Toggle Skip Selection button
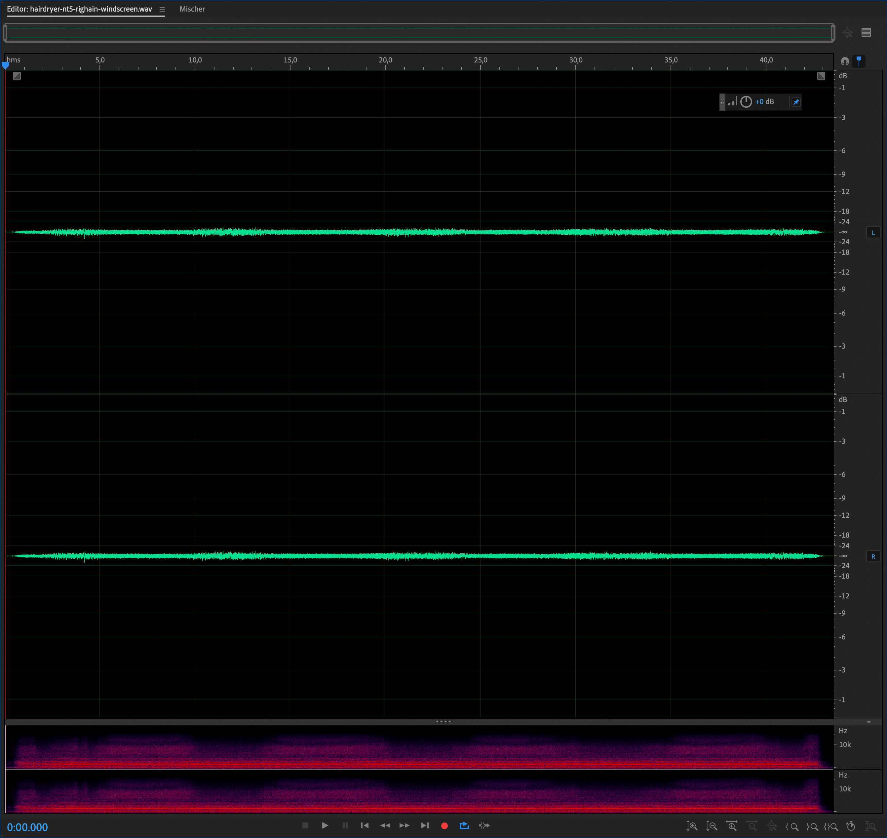Viewport: 887px width, 838px height. pyautogui.click(x=484, y=825)
